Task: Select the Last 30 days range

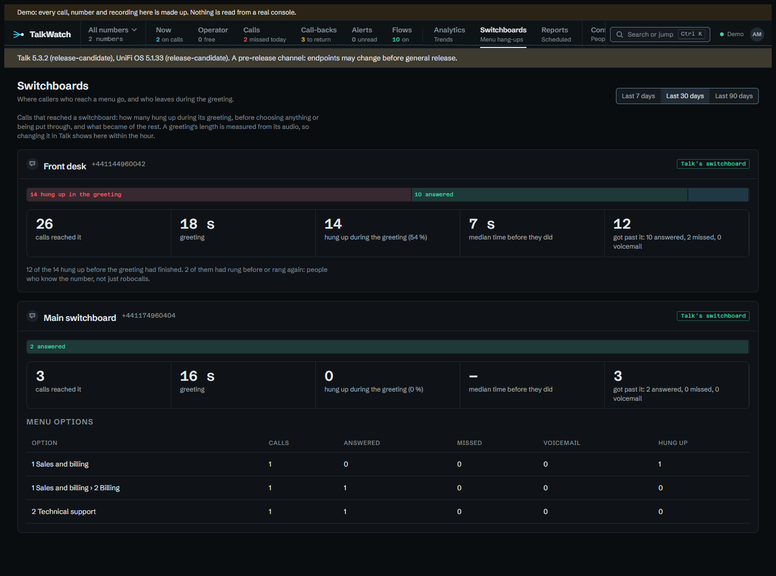Action: coord(685,96)
